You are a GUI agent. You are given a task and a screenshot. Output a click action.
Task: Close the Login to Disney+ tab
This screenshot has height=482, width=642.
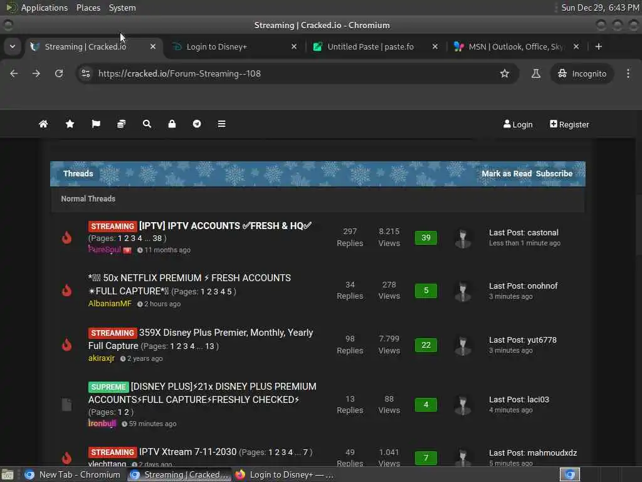[x=294, y=46]
